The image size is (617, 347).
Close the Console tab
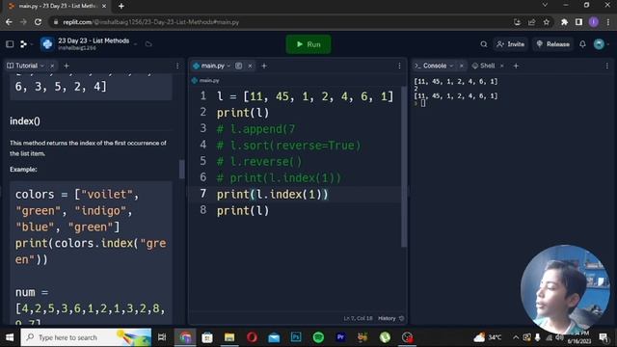[461, 66]
